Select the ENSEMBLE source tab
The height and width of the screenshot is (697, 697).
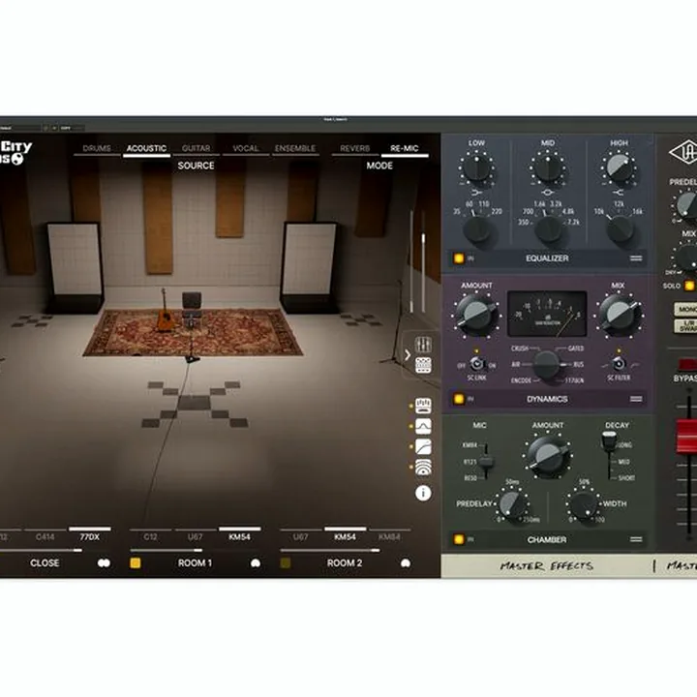point(295,148)
